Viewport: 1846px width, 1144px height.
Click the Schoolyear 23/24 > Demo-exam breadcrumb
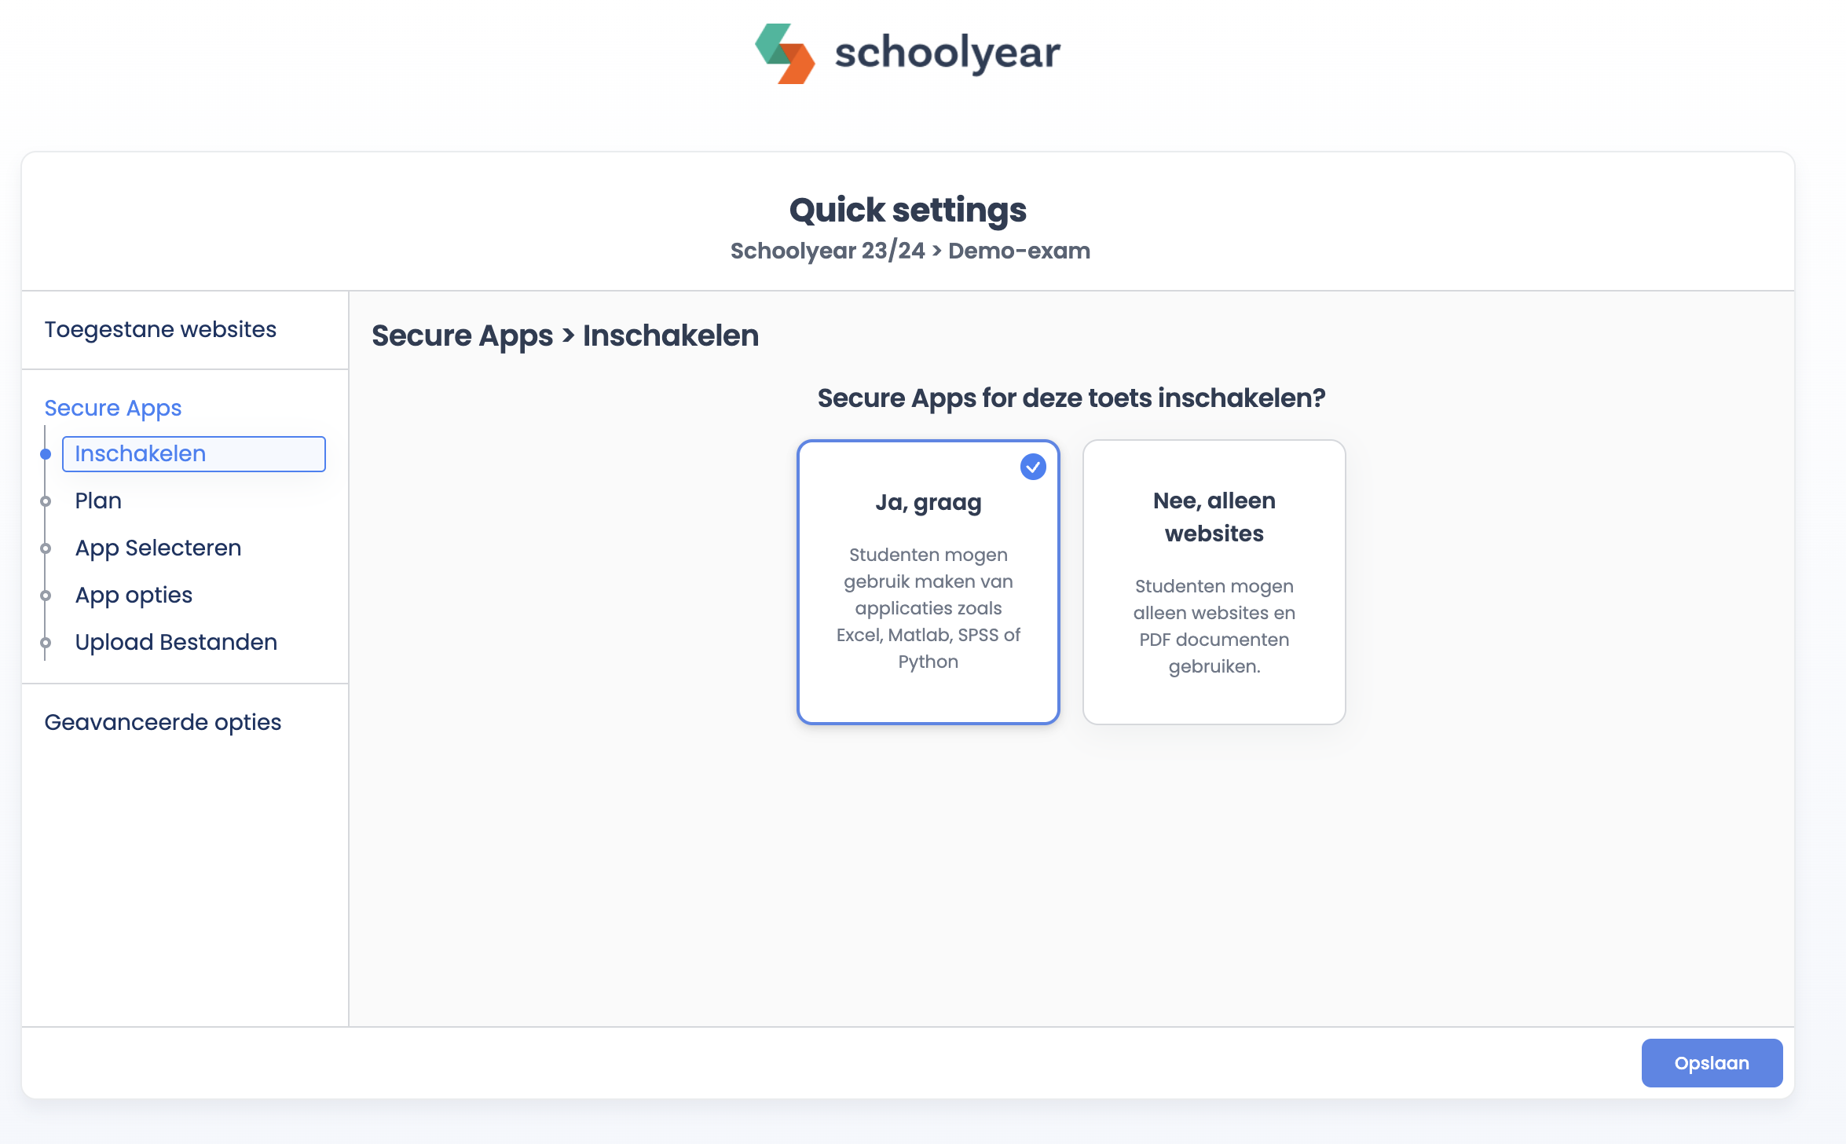[x=910, y=251]
